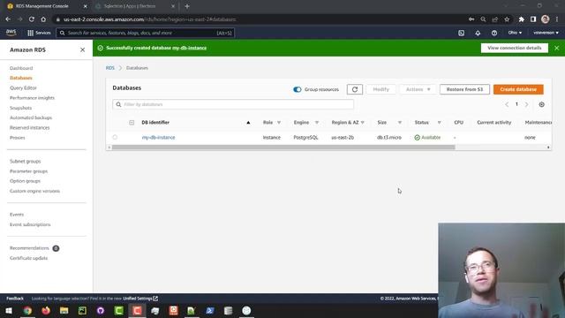Open Dashboard in RDS sidebar
The width and height of the screenshot is (565, 318).
tap(21, 68)
